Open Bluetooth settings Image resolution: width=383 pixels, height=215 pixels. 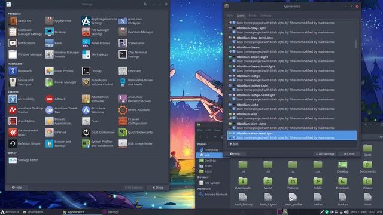20,71
